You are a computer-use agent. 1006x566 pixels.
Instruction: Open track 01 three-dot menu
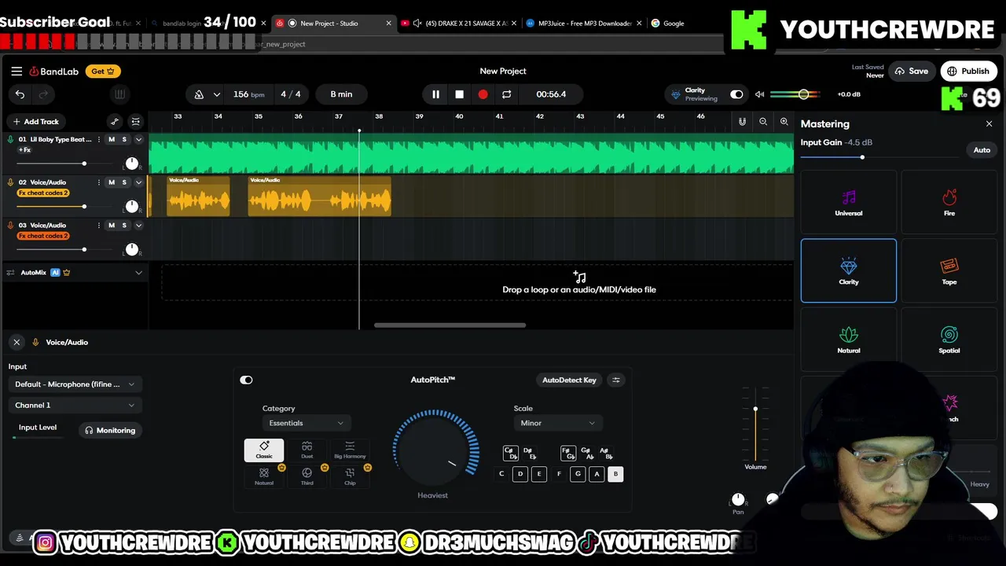coord(99,139)
